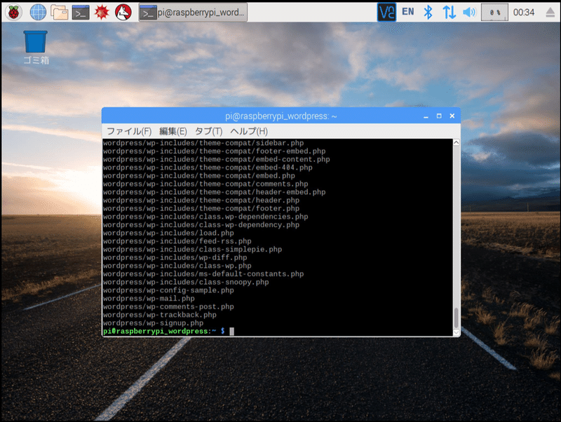561x422 pixels.
Task: Open the Mathematica red star icon
Action: pos(102,13)
